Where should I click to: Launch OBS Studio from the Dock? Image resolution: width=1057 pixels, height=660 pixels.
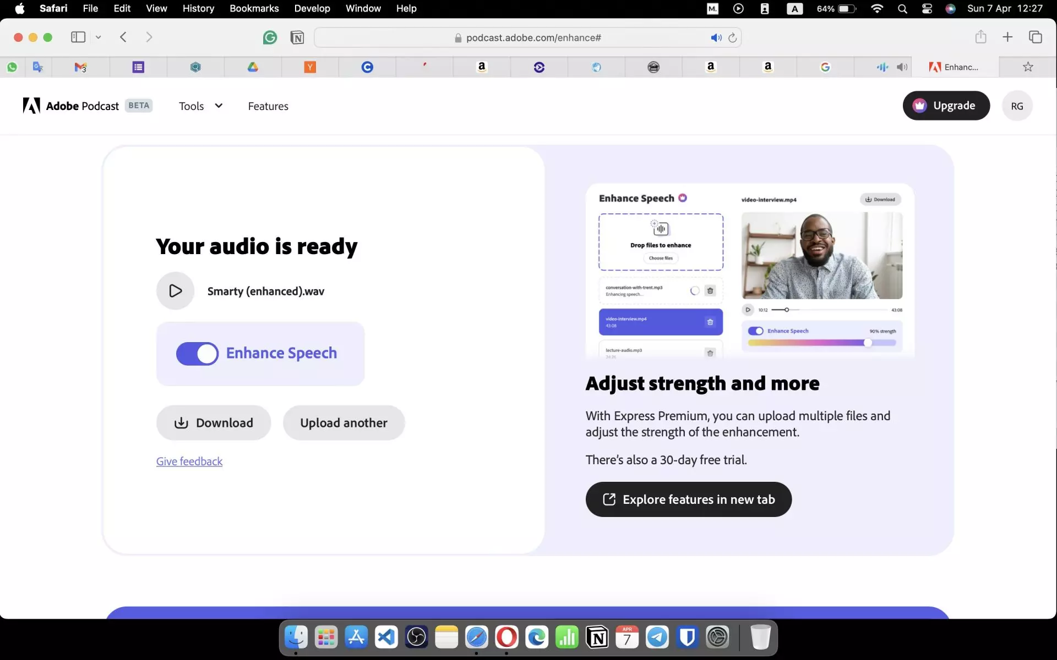[x=416, y=637]
